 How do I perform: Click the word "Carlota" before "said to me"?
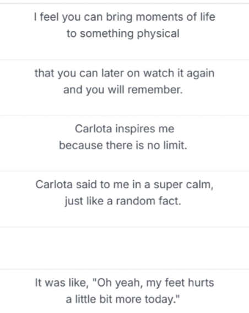(x=54, y=185)
